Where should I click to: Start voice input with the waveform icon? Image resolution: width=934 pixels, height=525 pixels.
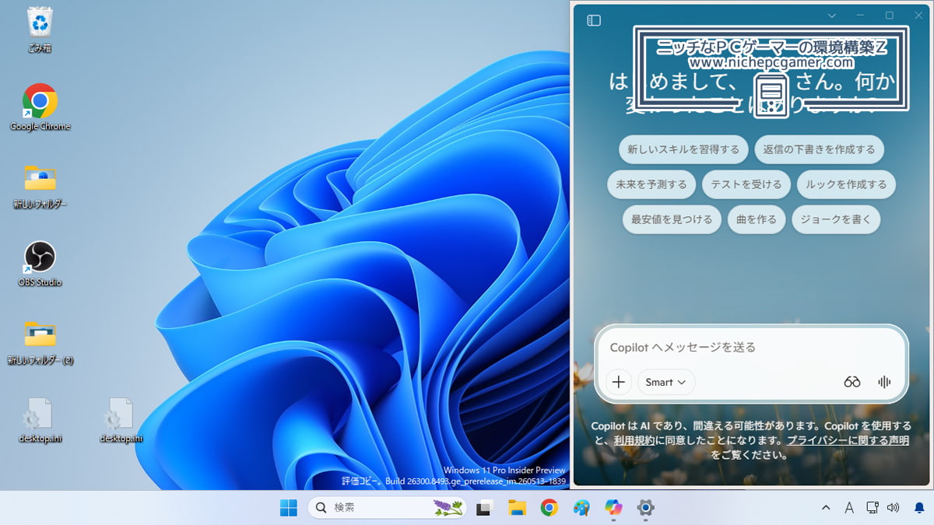click(884, 382)
